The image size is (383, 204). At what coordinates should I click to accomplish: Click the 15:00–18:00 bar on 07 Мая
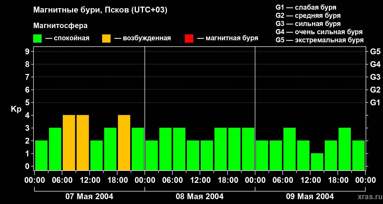pos(110,149)
